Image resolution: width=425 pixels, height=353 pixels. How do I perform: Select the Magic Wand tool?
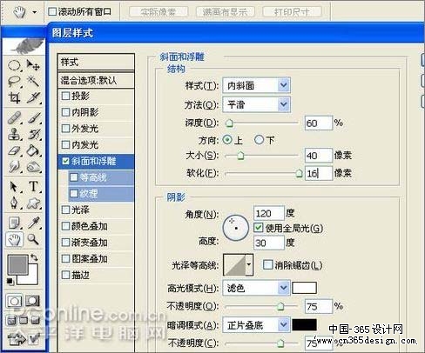[x=33, y=81]
